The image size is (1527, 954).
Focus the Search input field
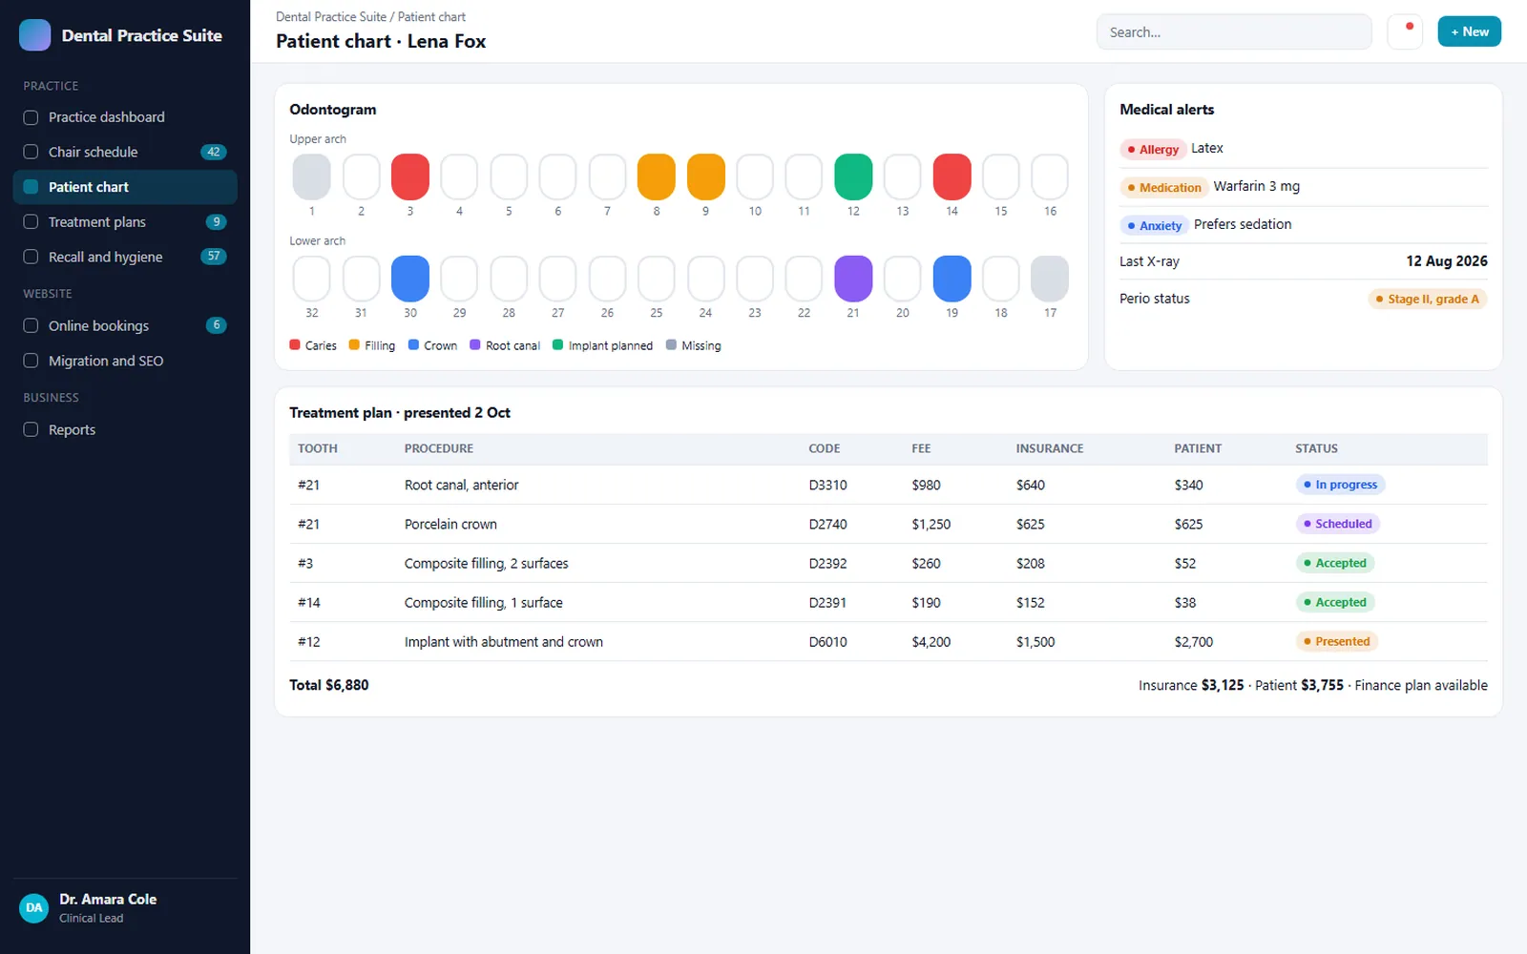pos(1234,31)
